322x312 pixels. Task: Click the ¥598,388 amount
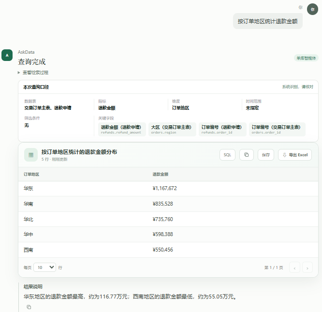pos(162,234)
